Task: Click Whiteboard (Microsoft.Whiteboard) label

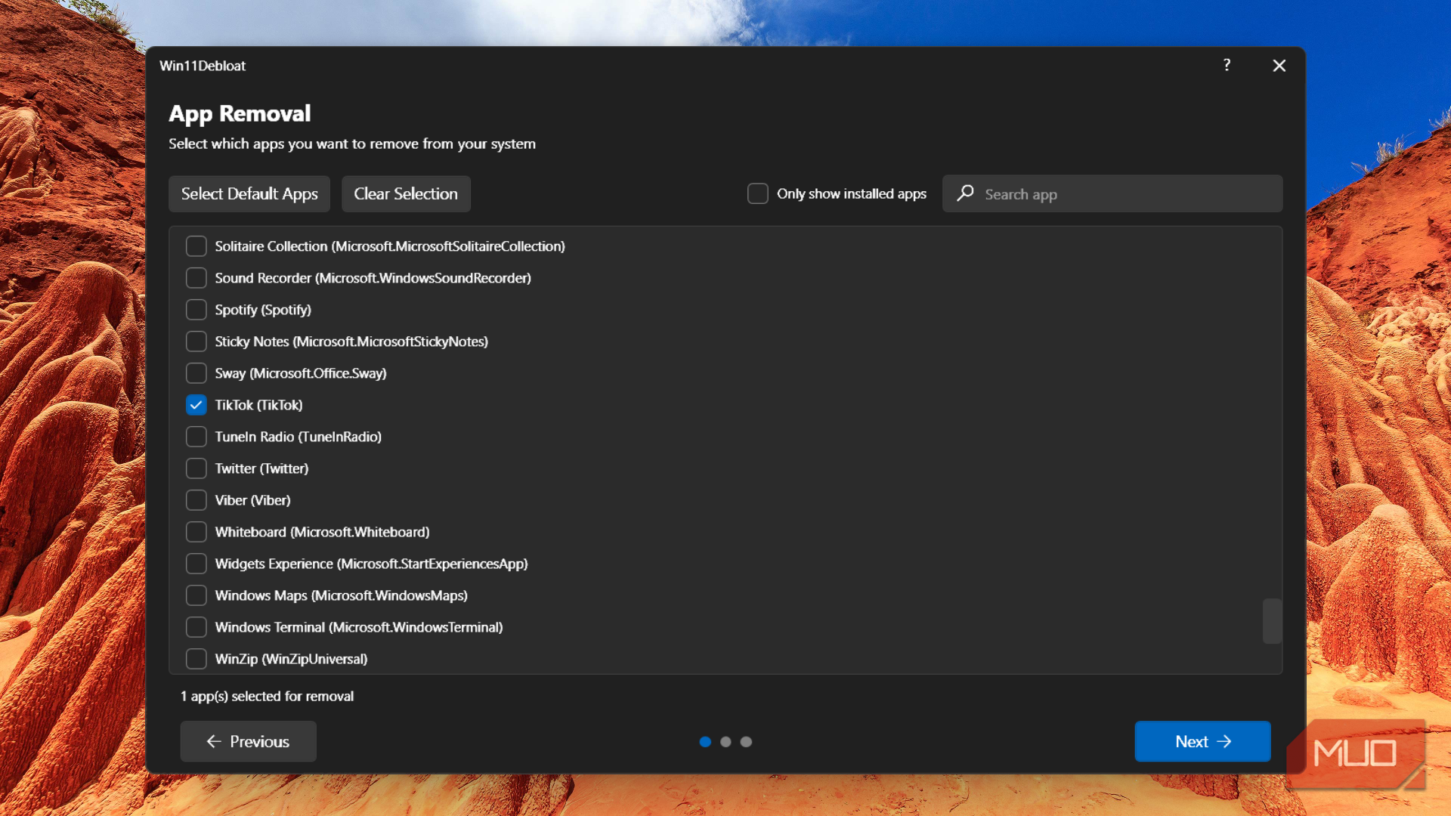Action: (x=323, y=532)
